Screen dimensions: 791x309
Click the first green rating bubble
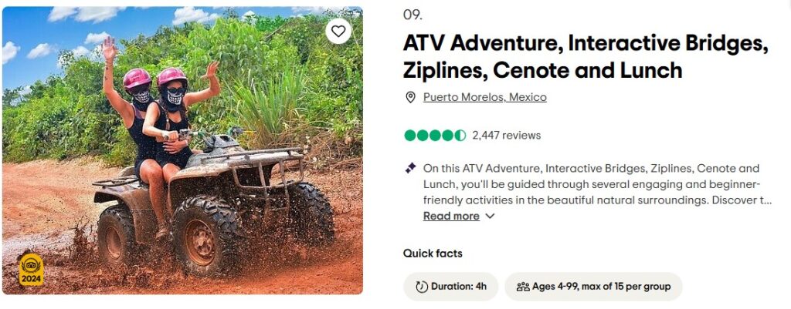pos(409,136)
